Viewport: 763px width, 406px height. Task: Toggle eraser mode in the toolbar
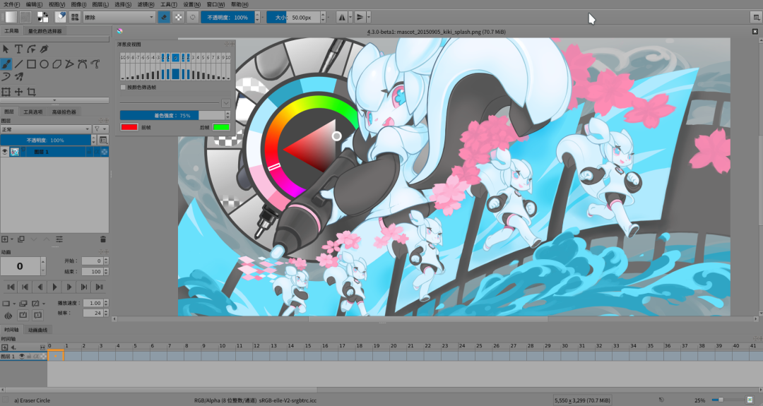164,17
